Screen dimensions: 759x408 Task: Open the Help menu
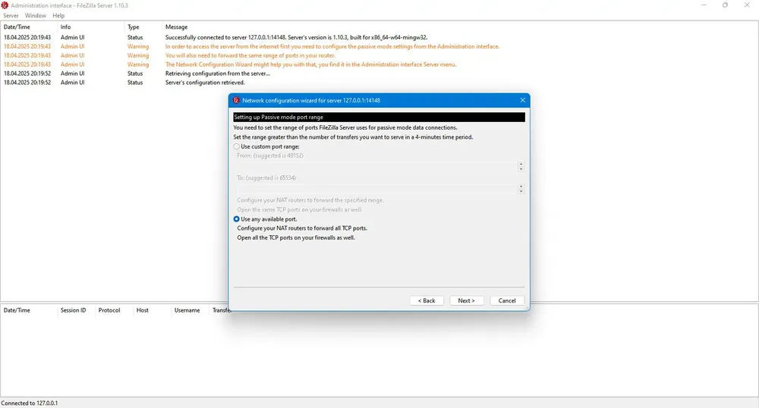click(58, 15)
